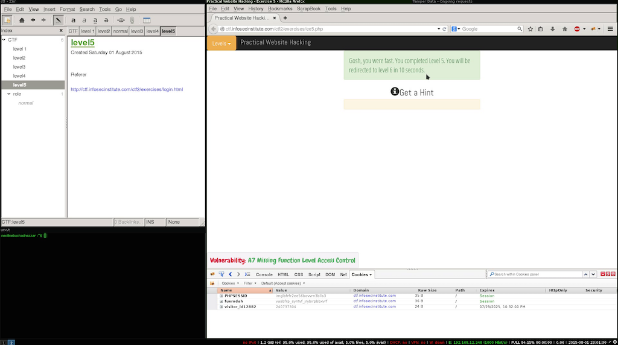Open Firefox ScrapBook menu
The image size is (618, 345).
pyautogui.click(x=308, y=8)
